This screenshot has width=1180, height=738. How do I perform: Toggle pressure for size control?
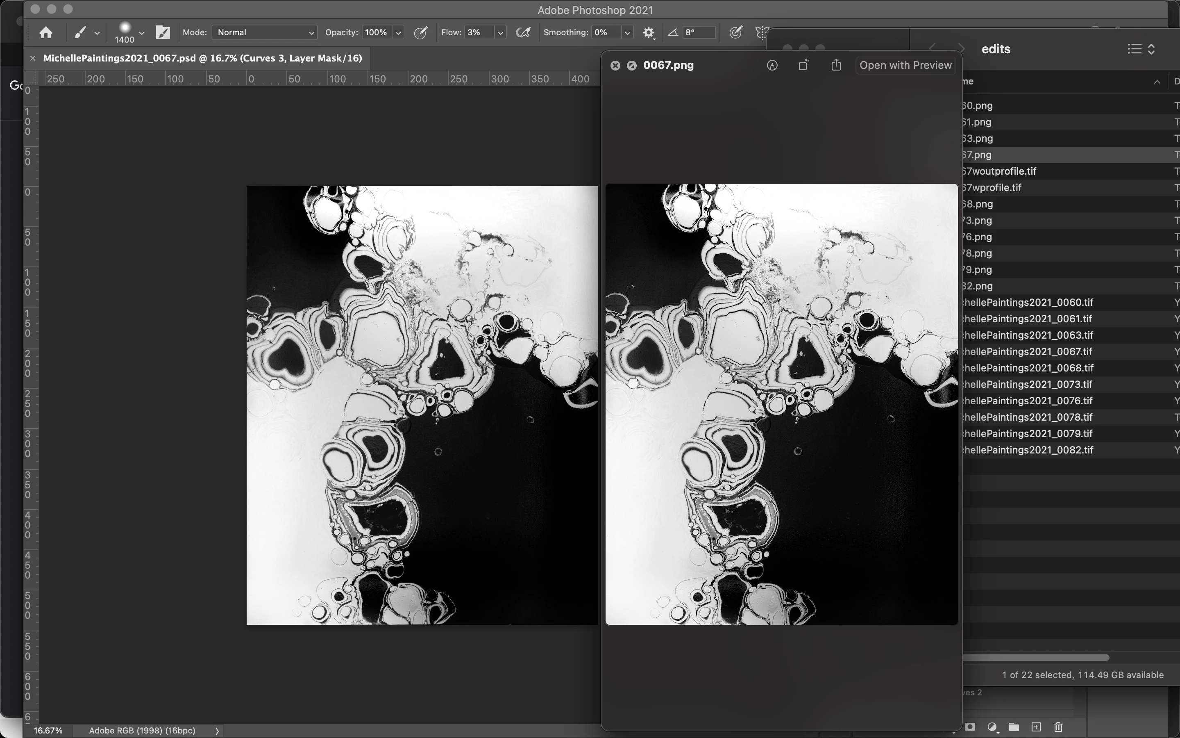[735, 33]
